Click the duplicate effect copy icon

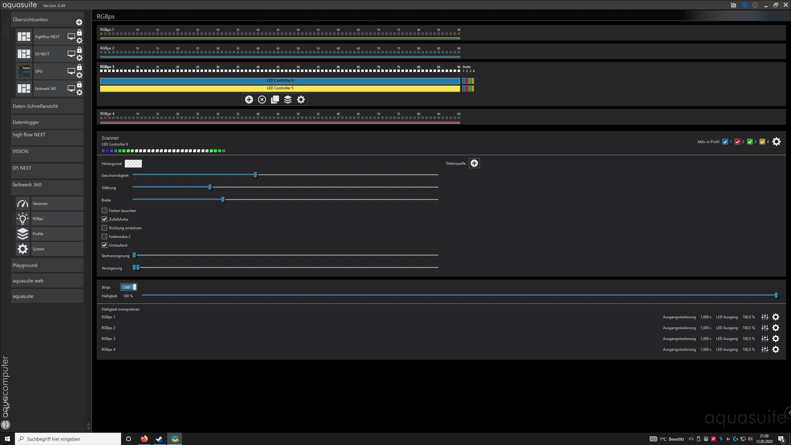tap(275, 100)
